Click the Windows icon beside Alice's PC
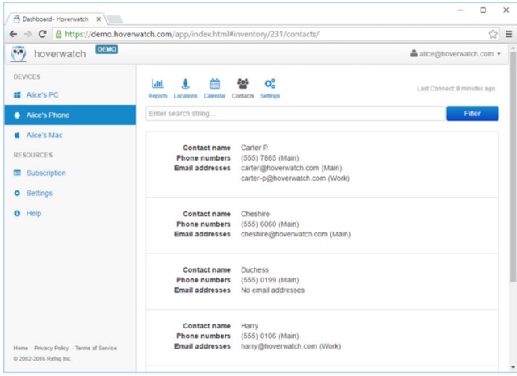 click(17, 95)
